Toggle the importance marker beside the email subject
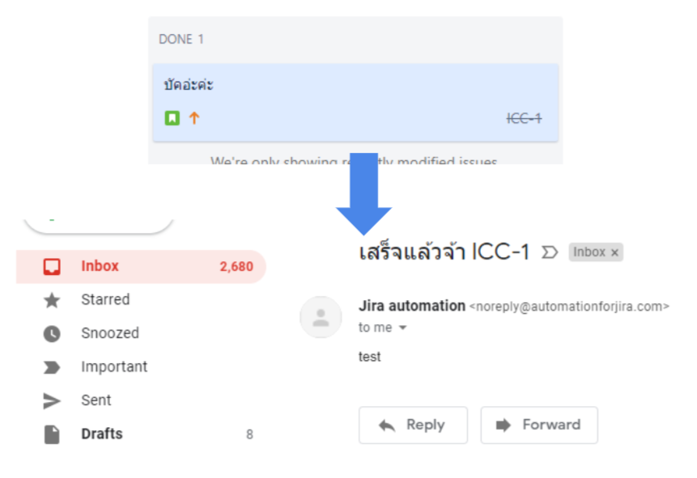 (x=550, y=252)
